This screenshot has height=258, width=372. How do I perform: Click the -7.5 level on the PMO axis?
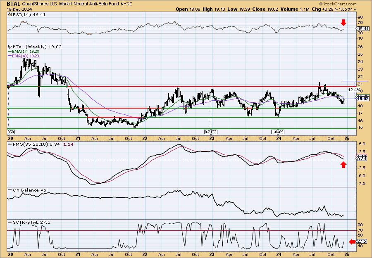[361, 183]
